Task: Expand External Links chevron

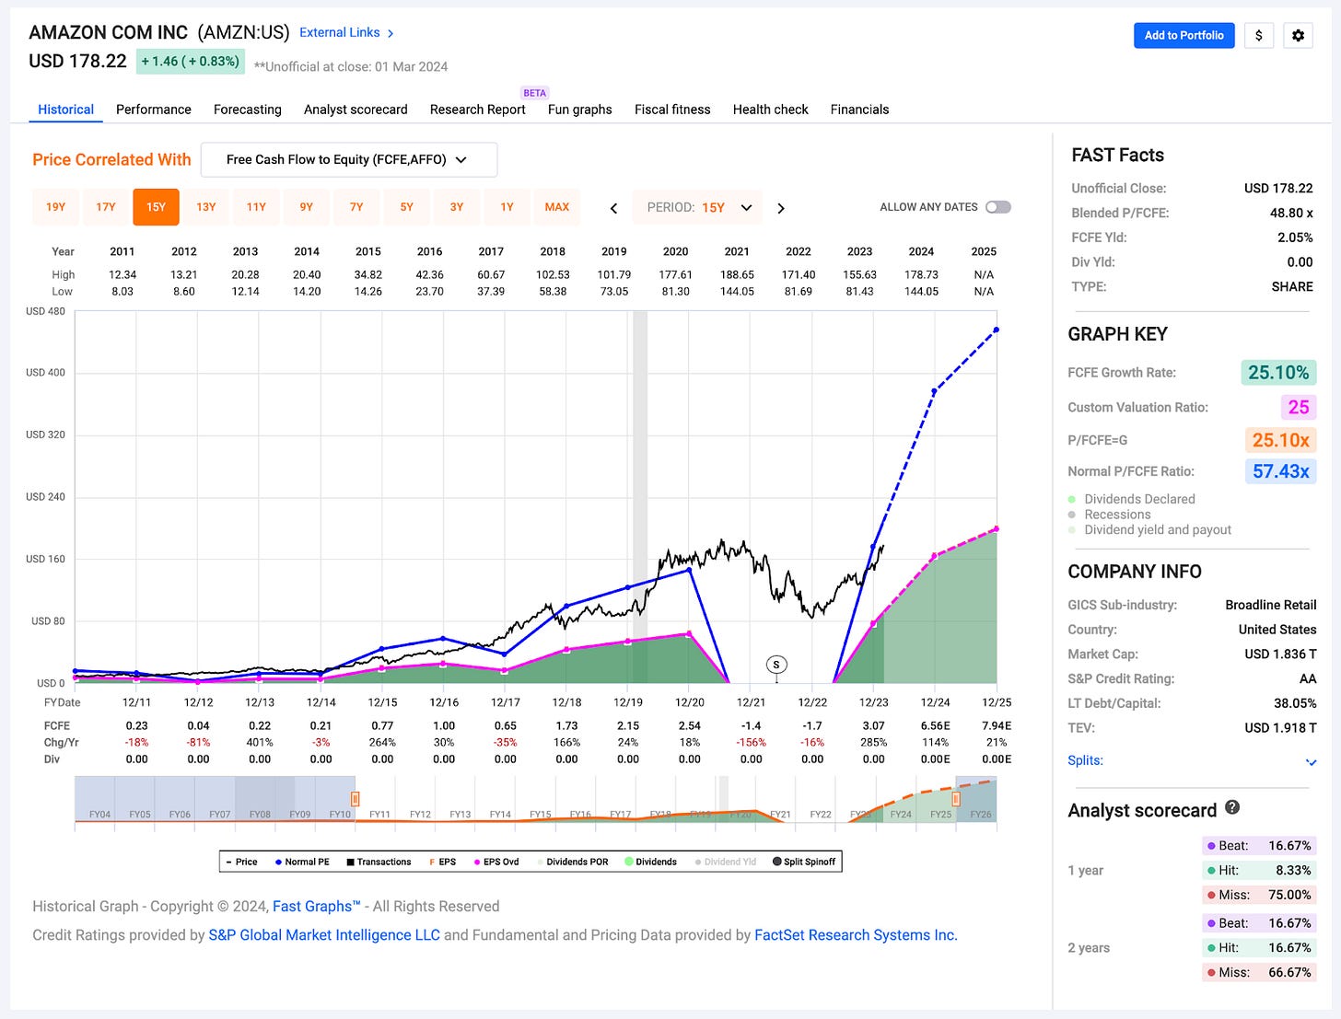Action: (391, 33)
